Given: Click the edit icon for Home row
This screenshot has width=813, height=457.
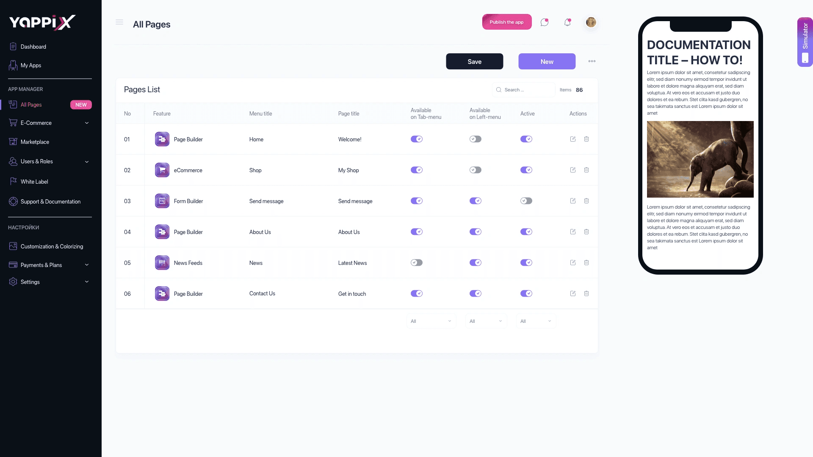Looking at the screenshot, I should coord(573,139).
